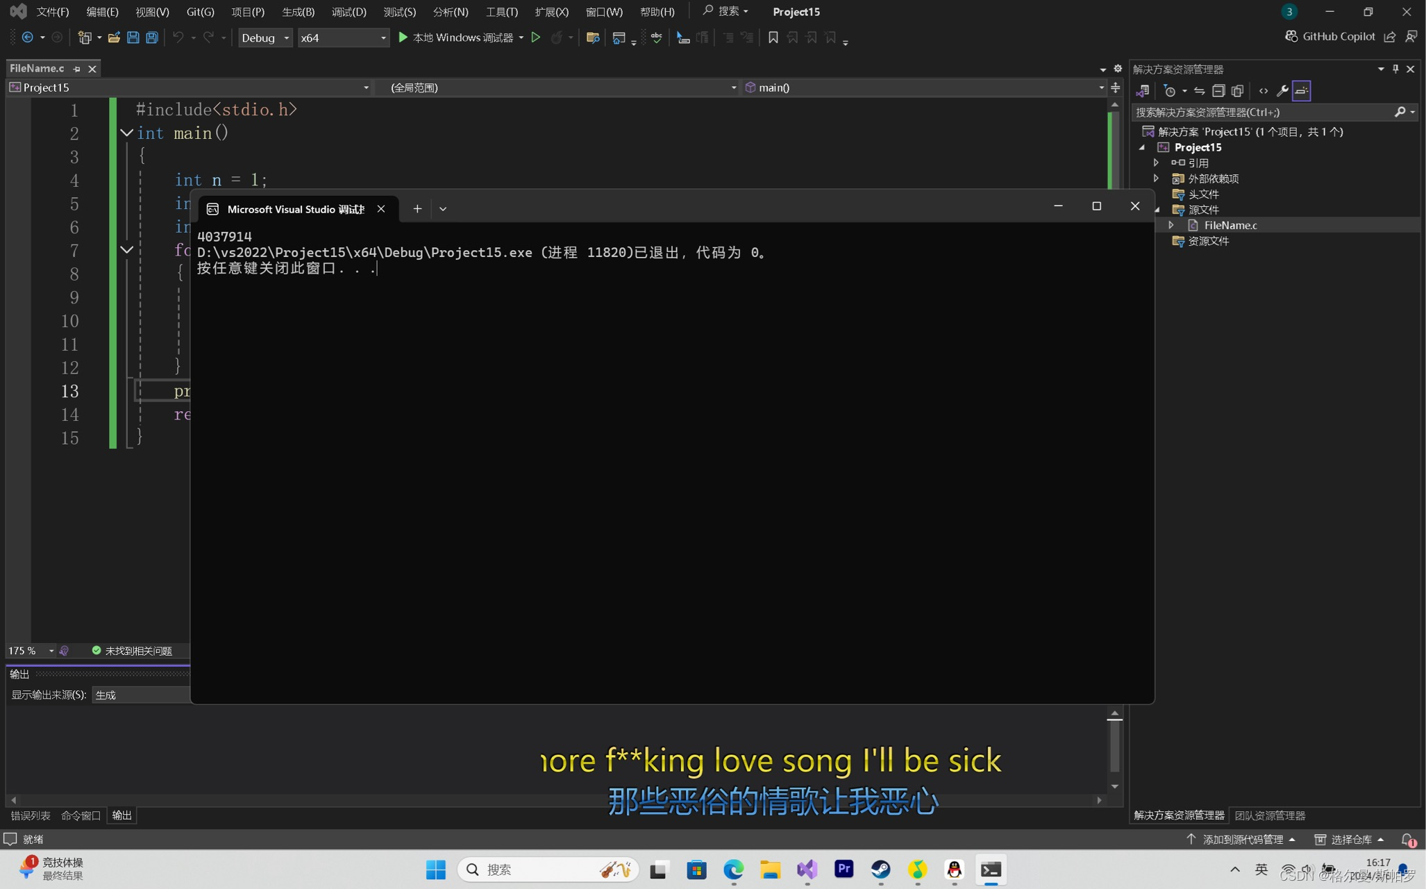Click the output panel vertical scrollbar
Image resolution: width=1426 pixels, height=889 pixels.
click(1115, 750)
